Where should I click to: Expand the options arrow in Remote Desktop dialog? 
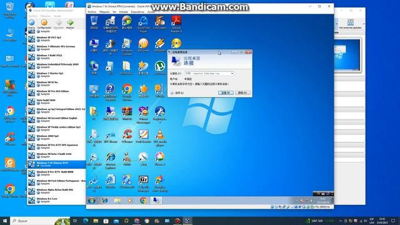click(172, 93)
